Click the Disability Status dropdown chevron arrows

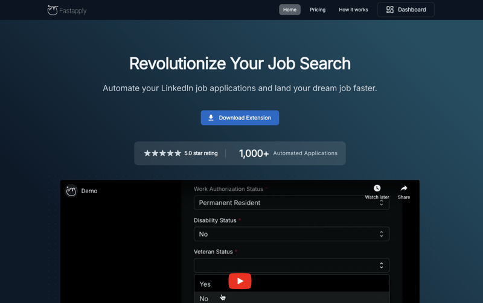point(382,234)
